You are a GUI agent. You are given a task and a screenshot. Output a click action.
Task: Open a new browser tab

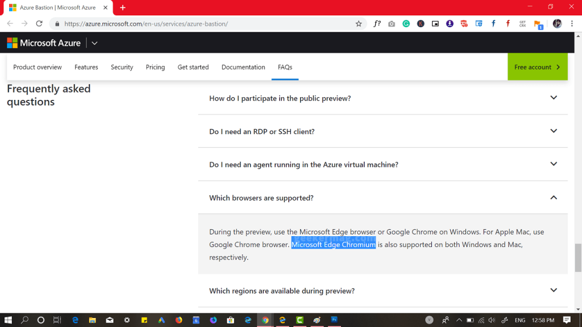tap(123, 7)
